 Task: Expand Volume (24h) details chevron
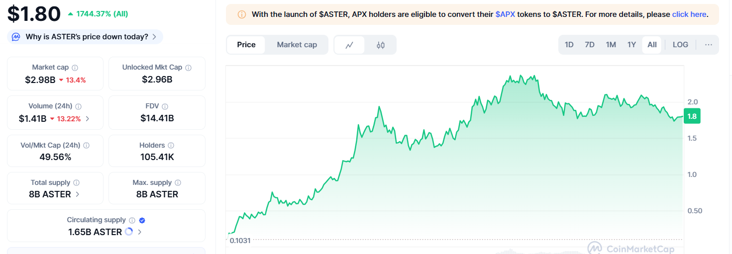click(x=88, y=119)
